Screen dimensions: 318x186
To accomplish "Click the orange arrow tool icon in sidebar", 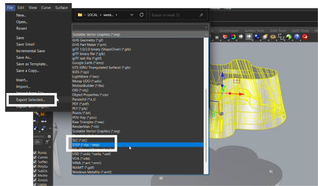I will click(x=43, y=114).
